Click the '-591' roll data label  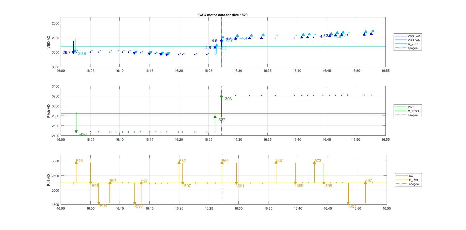(x=240, y=186)
